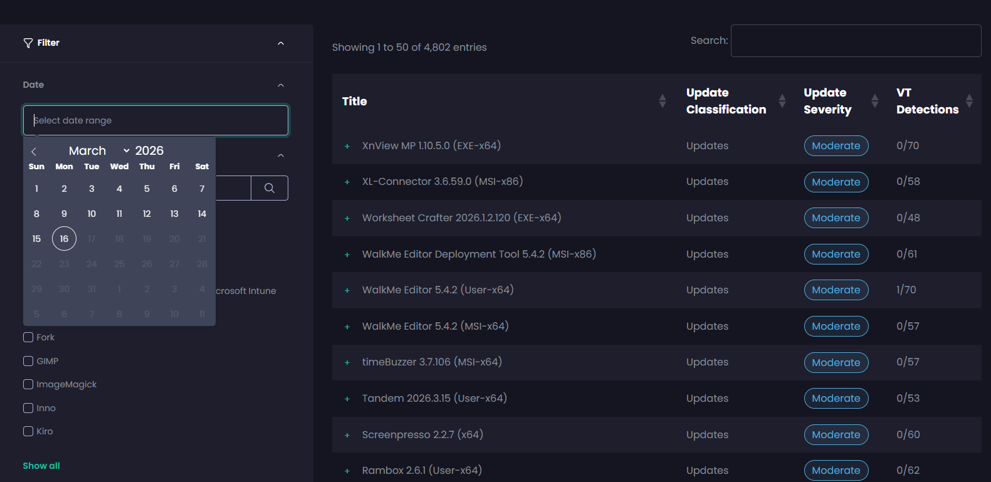Pick March 10 in the date picker

click(92, 214)
